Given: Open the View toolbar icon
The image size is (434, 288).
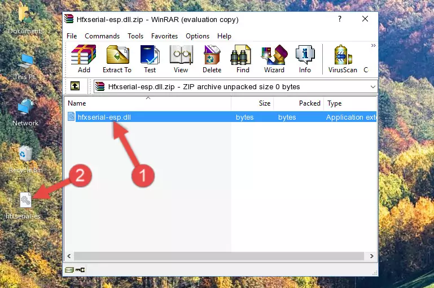Looking at the screenshot, I should pos(181,59).
